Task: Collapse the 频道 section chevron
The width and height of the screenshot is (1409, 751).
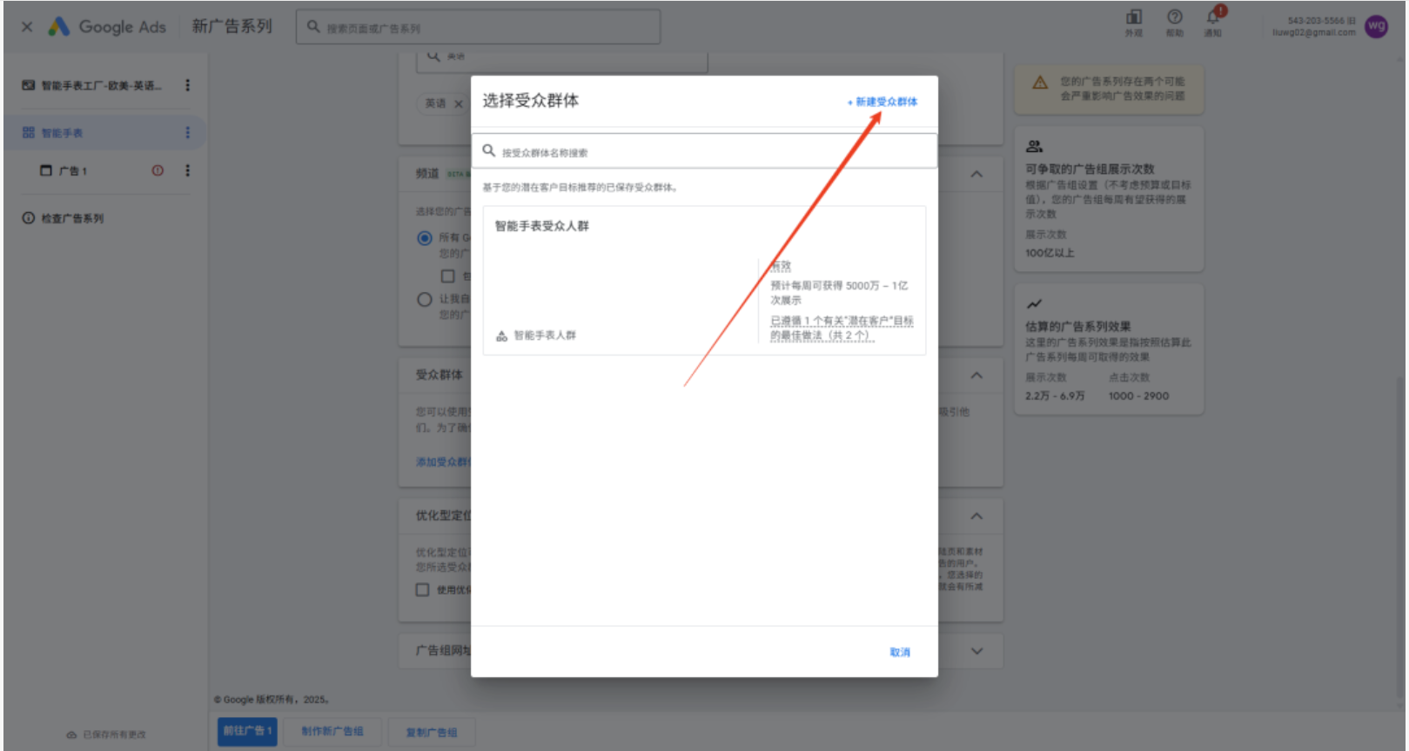Action: point(976,174)
